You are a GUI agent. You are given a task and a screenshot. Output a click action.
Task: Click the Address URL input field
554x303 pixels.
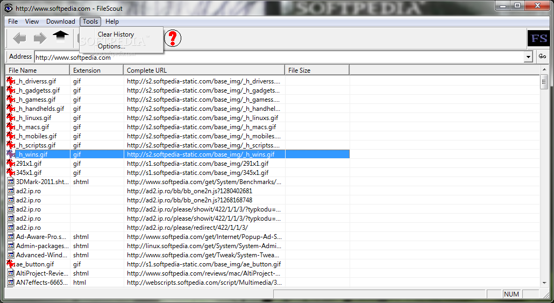coord(279,57)
